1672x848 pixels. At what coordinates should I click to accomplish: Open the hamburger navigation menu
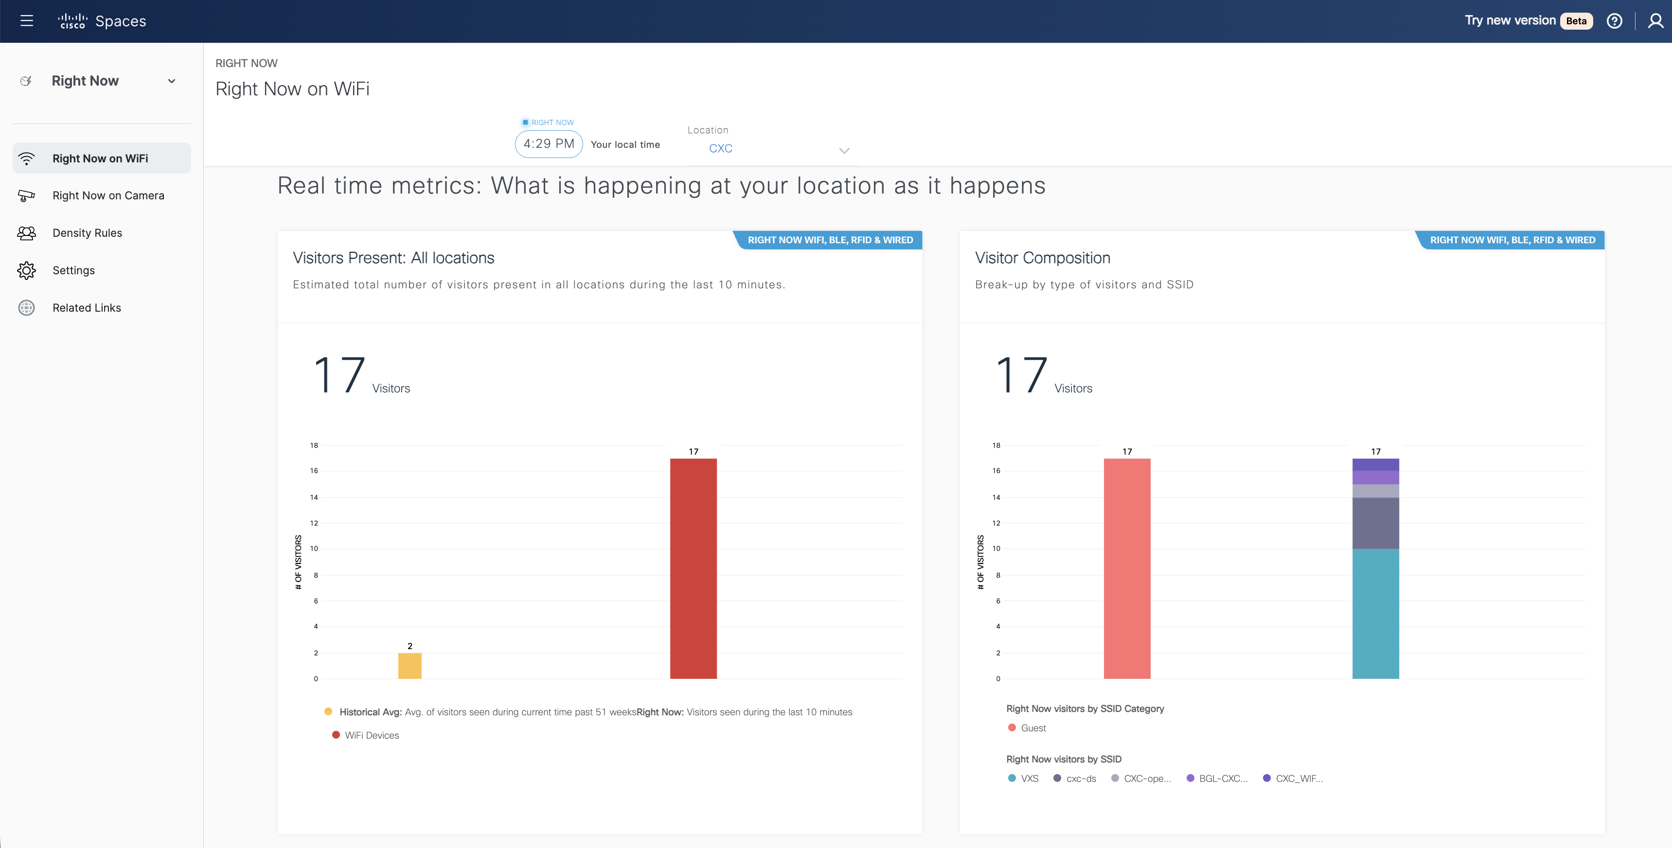pos(27,21)
